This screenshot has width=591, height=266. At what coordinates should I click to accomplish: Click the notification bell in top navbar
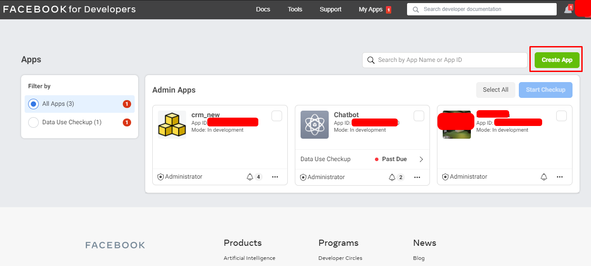568,10
